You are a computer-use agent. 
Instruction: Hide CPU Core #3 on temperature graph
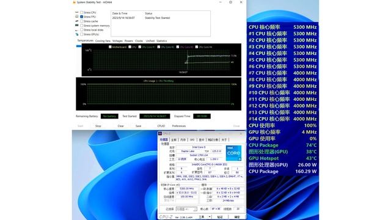point(178,47)
